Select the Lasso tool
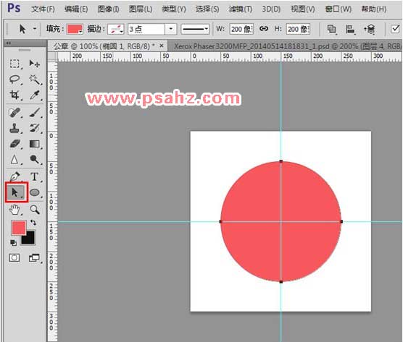Image resolution: width=403 pixels, height=342 pixels. tap(14, 80)
